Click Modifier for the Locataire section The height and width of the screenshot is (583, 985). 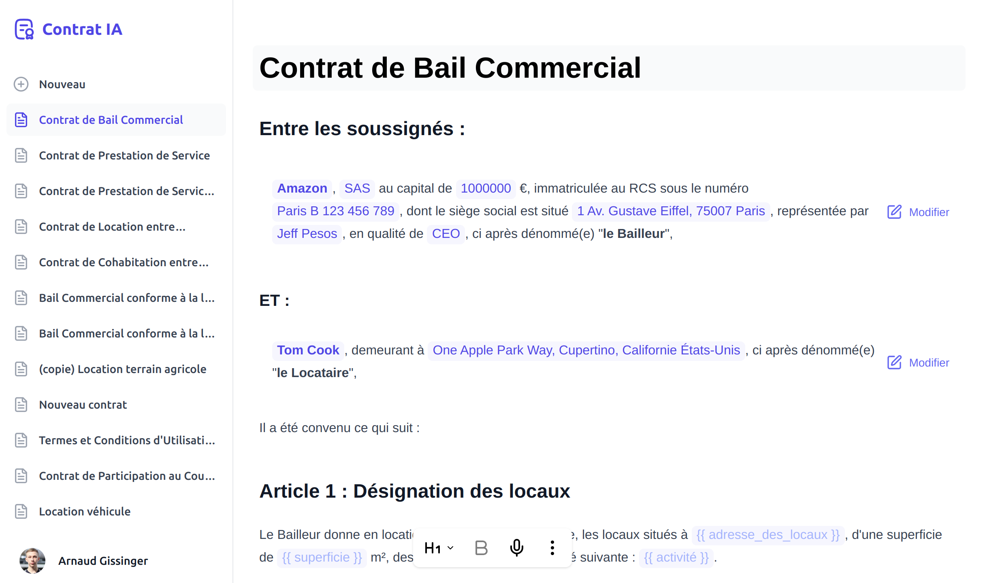tap(918, 362)
